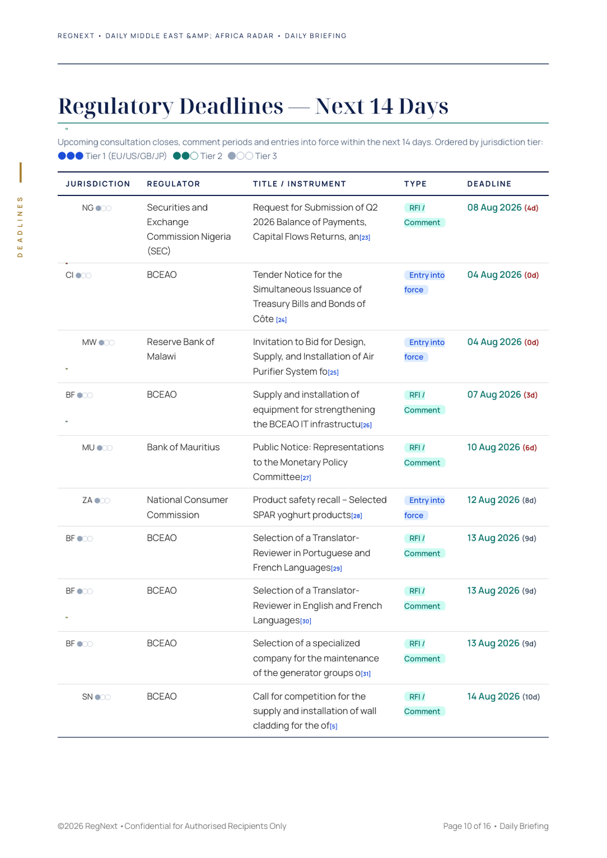607x858 pixels.
Task: Click 'Entry into force' badge in the CI row
Action: click(x=424, y=282)
